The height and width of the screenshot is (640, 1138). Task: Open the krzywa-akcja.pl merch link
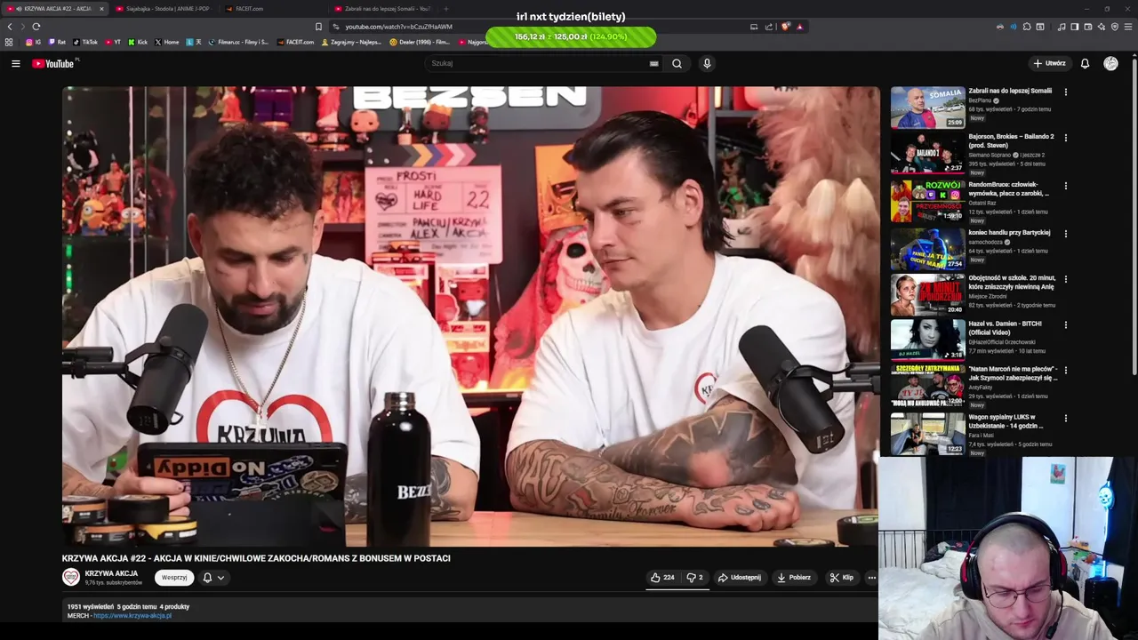pyautogui.click(x=132, y=615)
